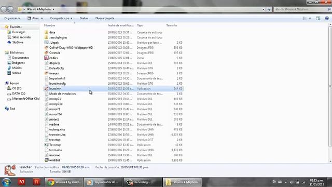Open Descargas in the Favoritos sidebar
332x187 pixels.
[x=19, y=32]
